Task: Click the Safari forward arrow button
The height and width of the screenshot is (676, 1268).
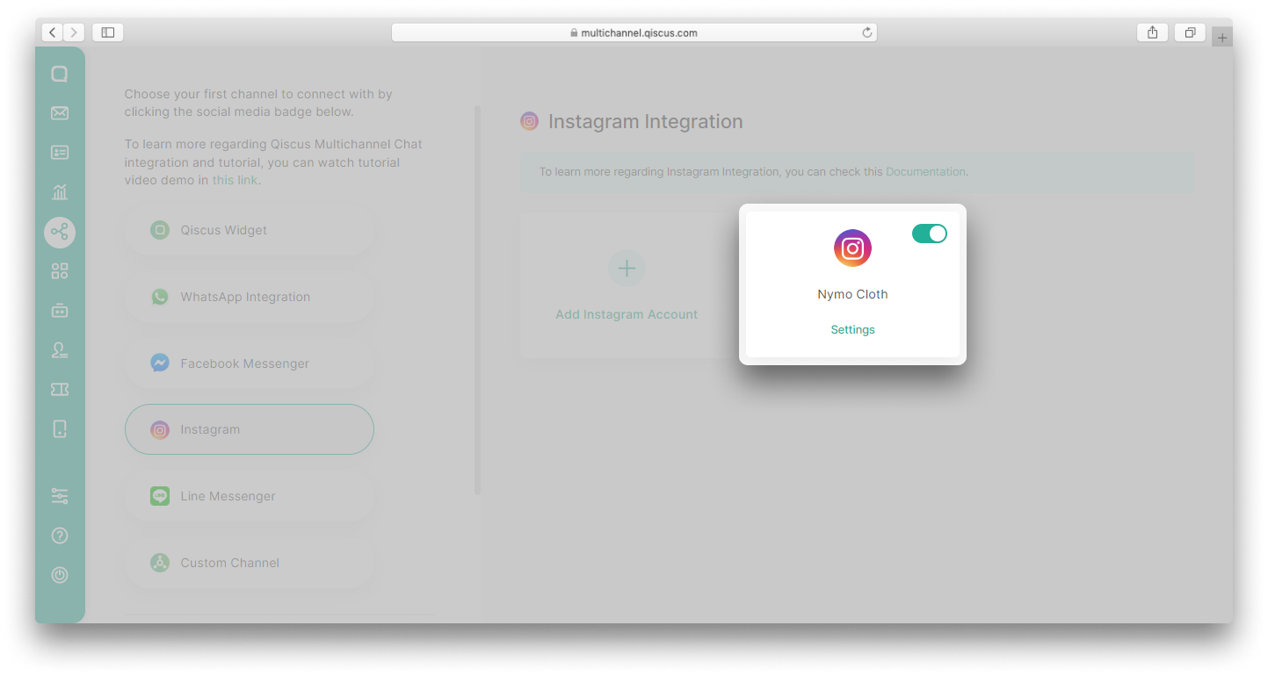Action: point(74,32)
